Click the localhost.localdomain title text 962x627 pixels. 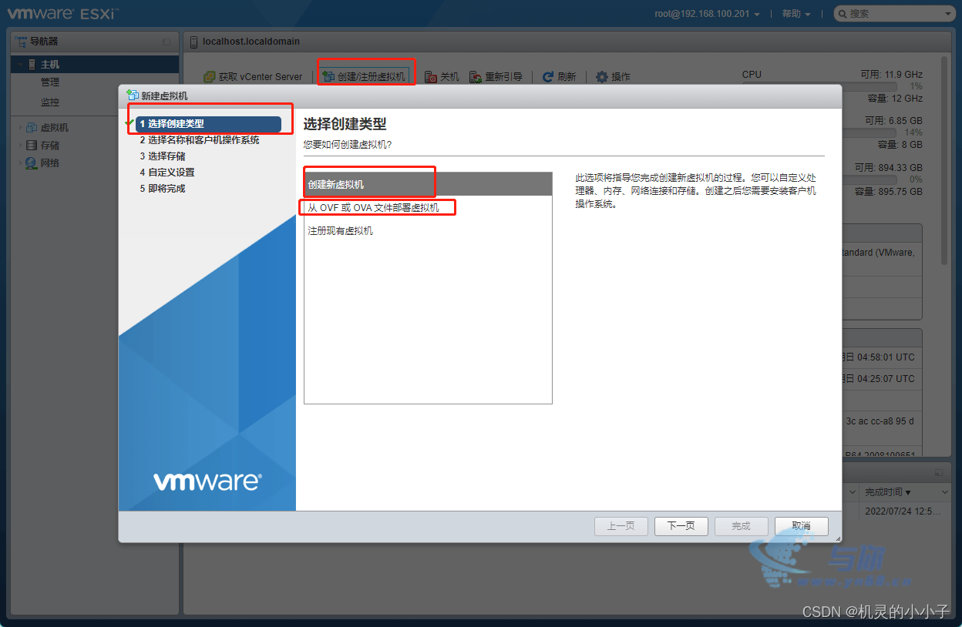click(x=251, y=42)
